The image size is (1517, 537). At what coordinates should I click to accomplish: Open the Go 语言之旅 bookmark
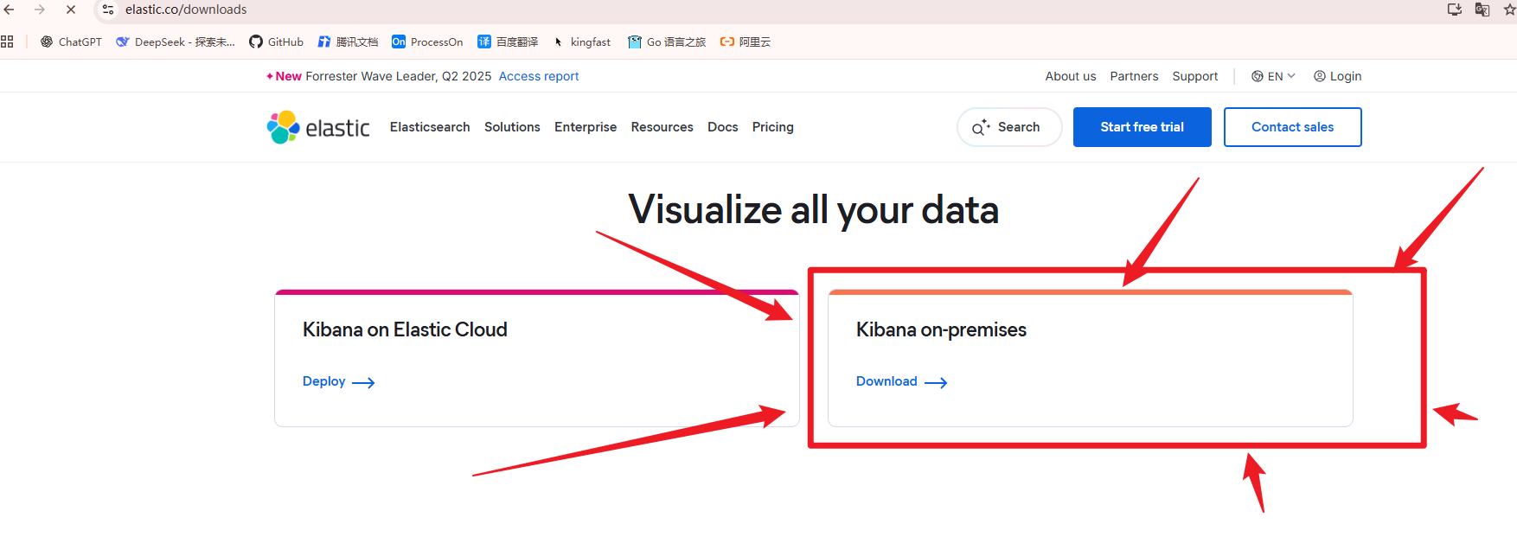[x=667, y=42]
